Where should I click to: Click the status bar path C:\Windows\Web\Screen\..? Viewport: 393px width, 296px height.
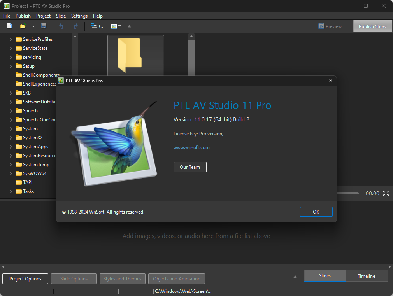click(183, 291)
